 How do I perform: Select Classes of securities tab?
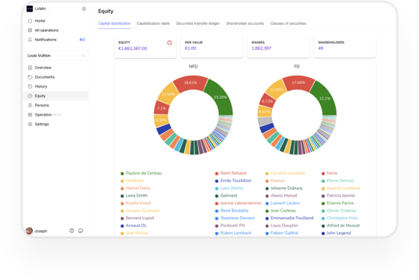pyautogui.click(x=288, y=23)
